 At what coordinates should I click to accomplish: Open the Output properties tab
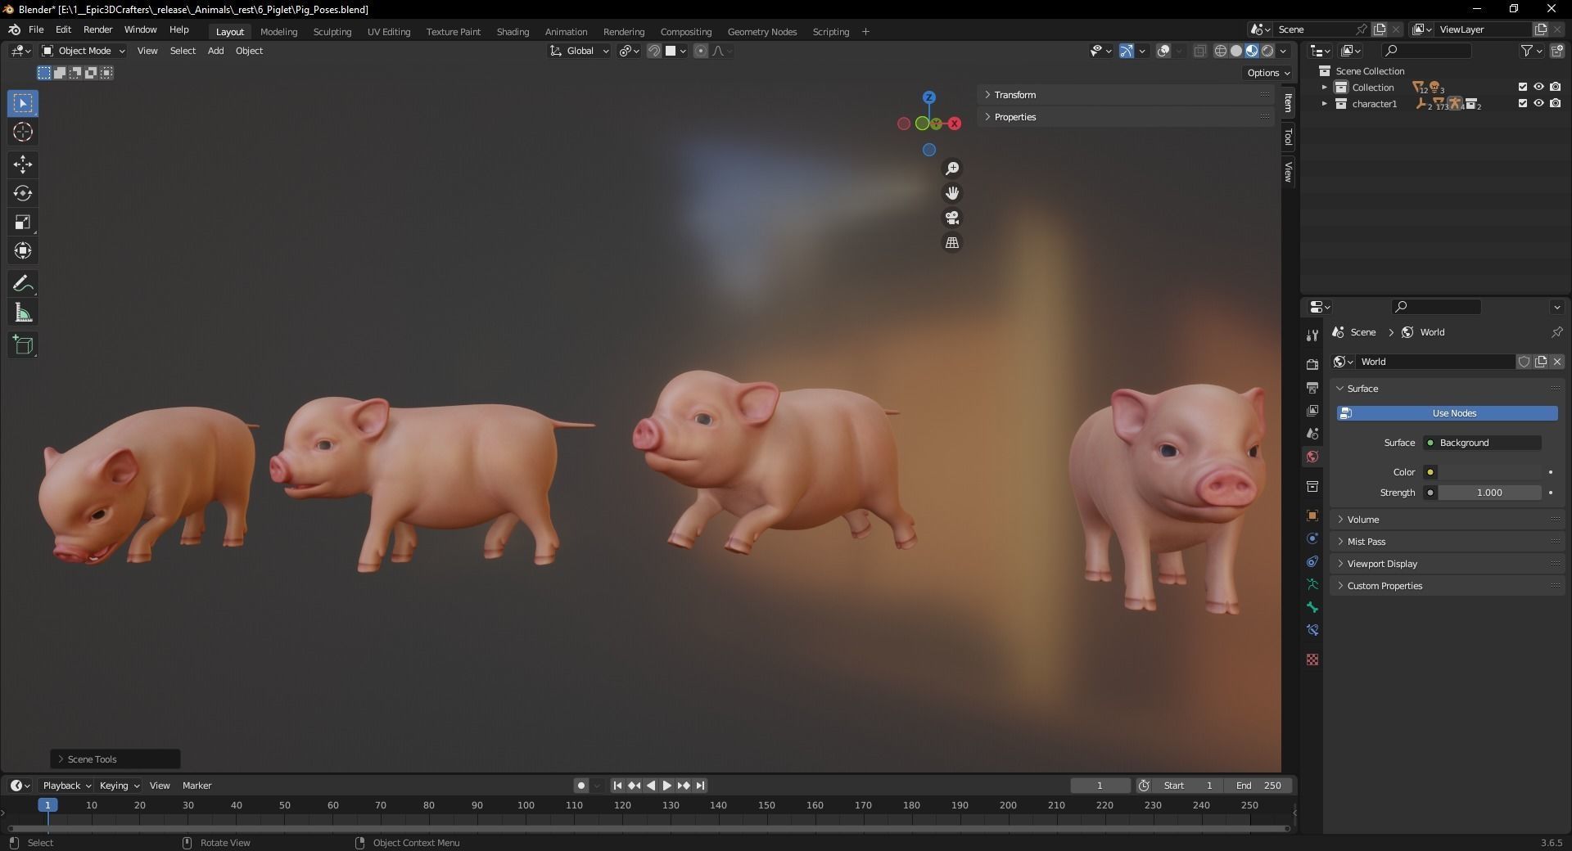point(1312,387)
